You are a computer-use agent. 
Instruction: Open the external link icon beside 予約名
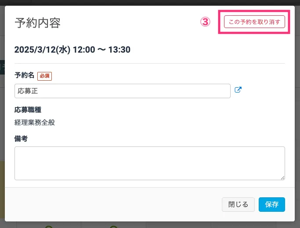(238, 90)
